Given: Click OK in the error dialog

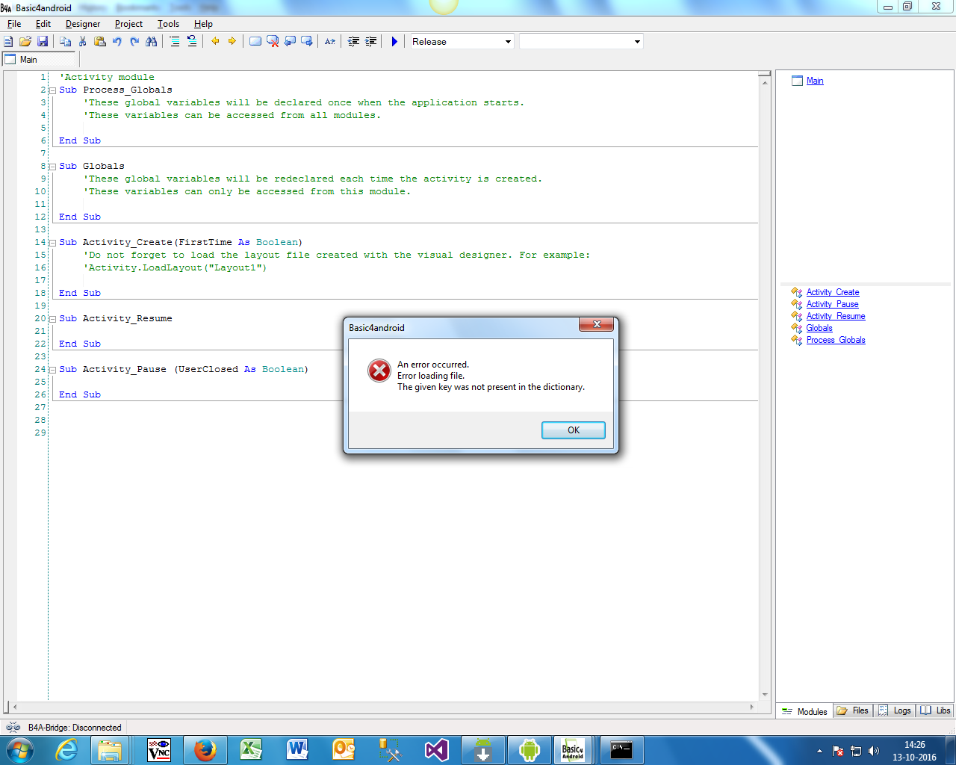Looking at the screenshot, I should point(574,430).
